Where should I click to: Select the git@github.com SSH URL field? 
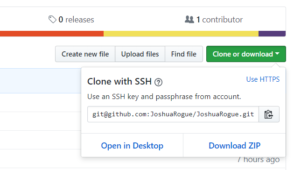pyautogui.click(x=173, y=114)
